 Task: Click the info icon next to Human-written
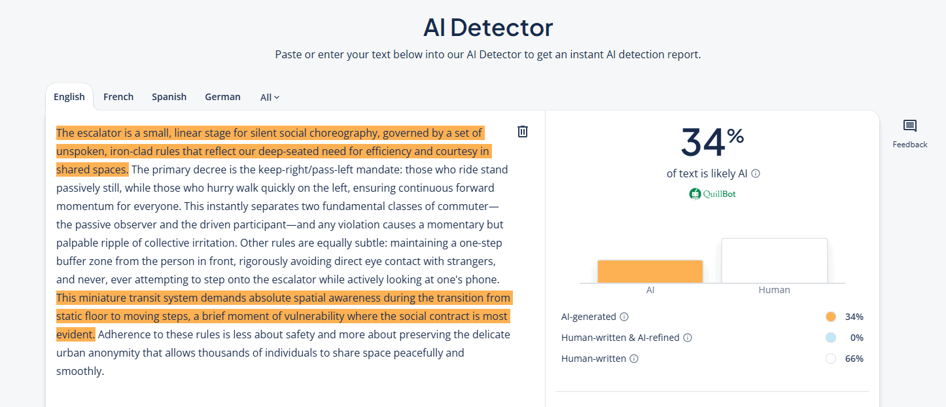[x=634, y=359]
